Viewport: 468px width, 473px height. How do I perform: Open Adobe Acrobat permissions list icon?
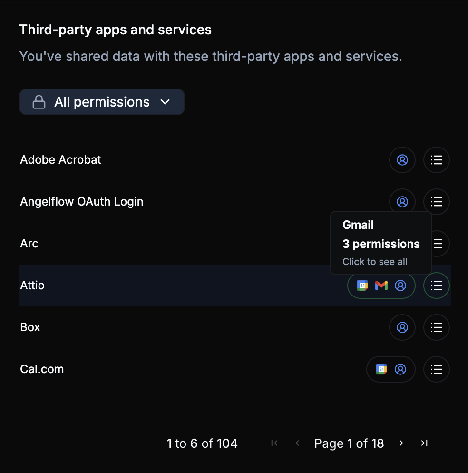437,160
